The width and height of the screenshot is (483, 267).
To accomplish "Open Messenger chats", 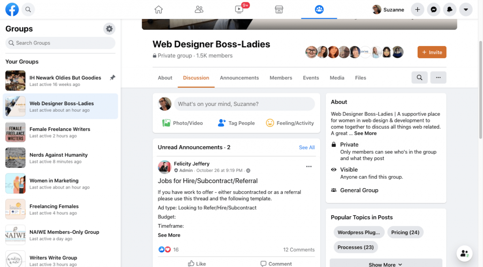I will pos(433,9).
